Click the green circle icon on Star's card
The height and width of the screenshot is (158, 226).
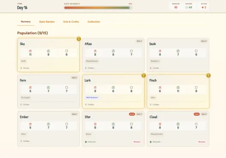(113, 124)
